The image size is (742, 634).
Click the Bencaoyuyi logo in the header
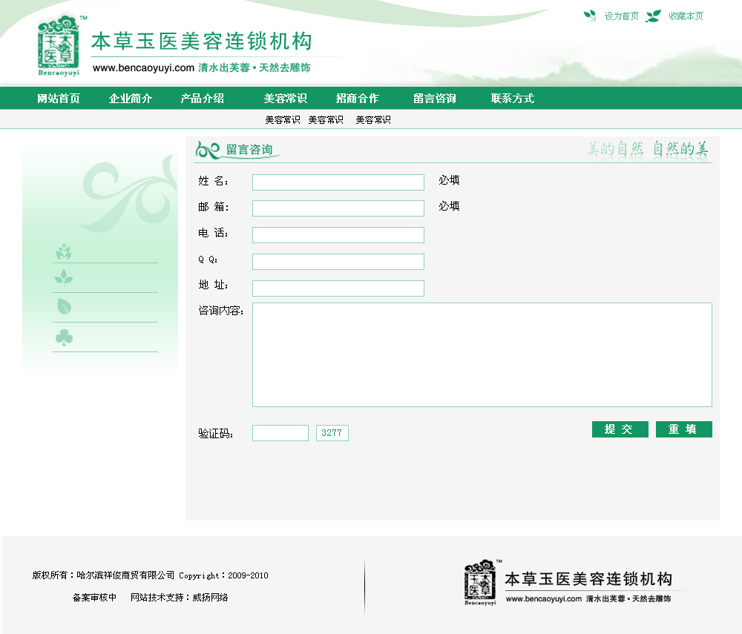tap(59, 46)
